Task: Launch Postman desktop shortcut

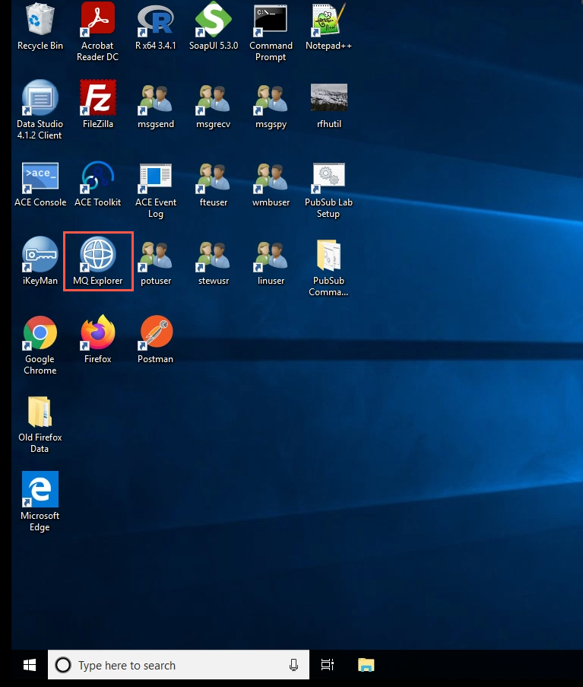Action: (155, 339)
